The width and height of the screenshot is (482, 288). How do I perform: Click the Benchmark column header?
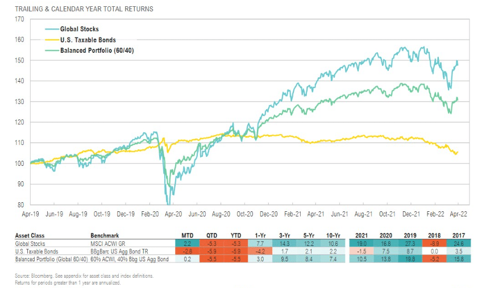point(105,235)
